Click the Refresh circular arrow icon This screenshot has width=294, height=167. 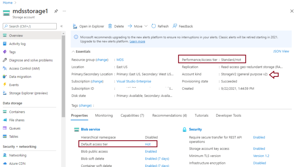pos(154,26)
